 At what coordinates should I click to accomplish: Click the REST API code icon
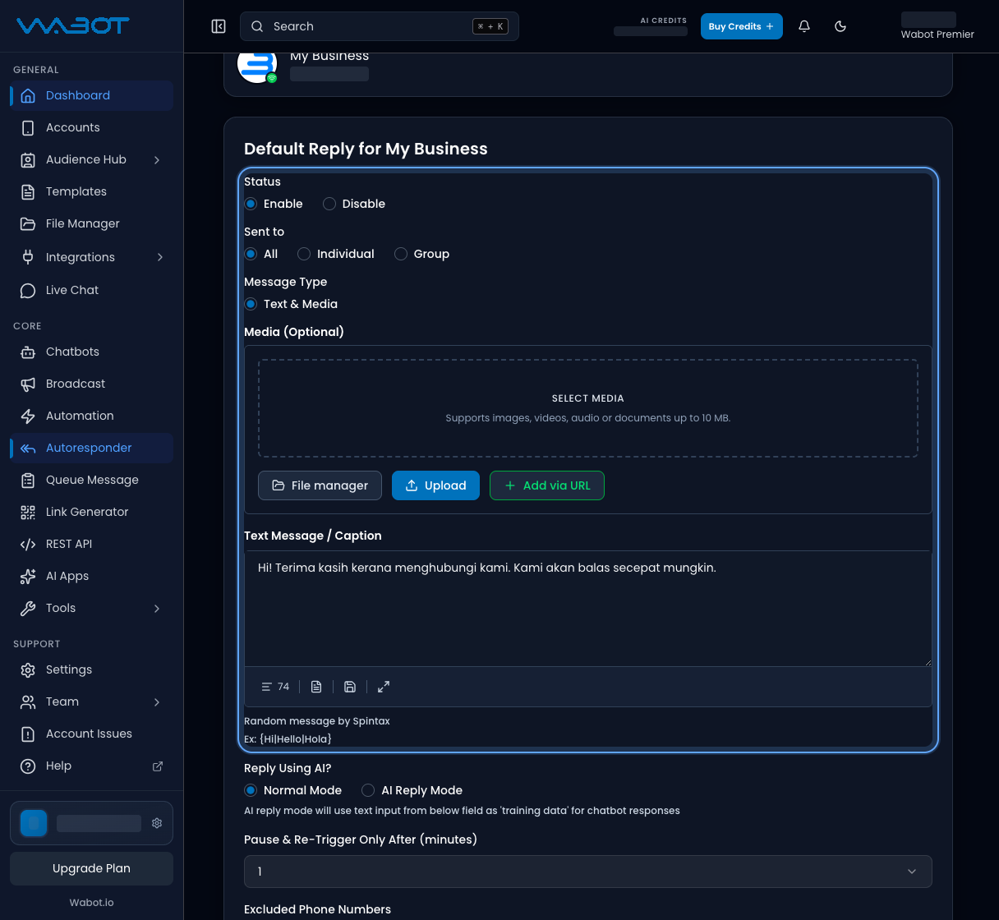pyautogui.click(x=28, y=545)
